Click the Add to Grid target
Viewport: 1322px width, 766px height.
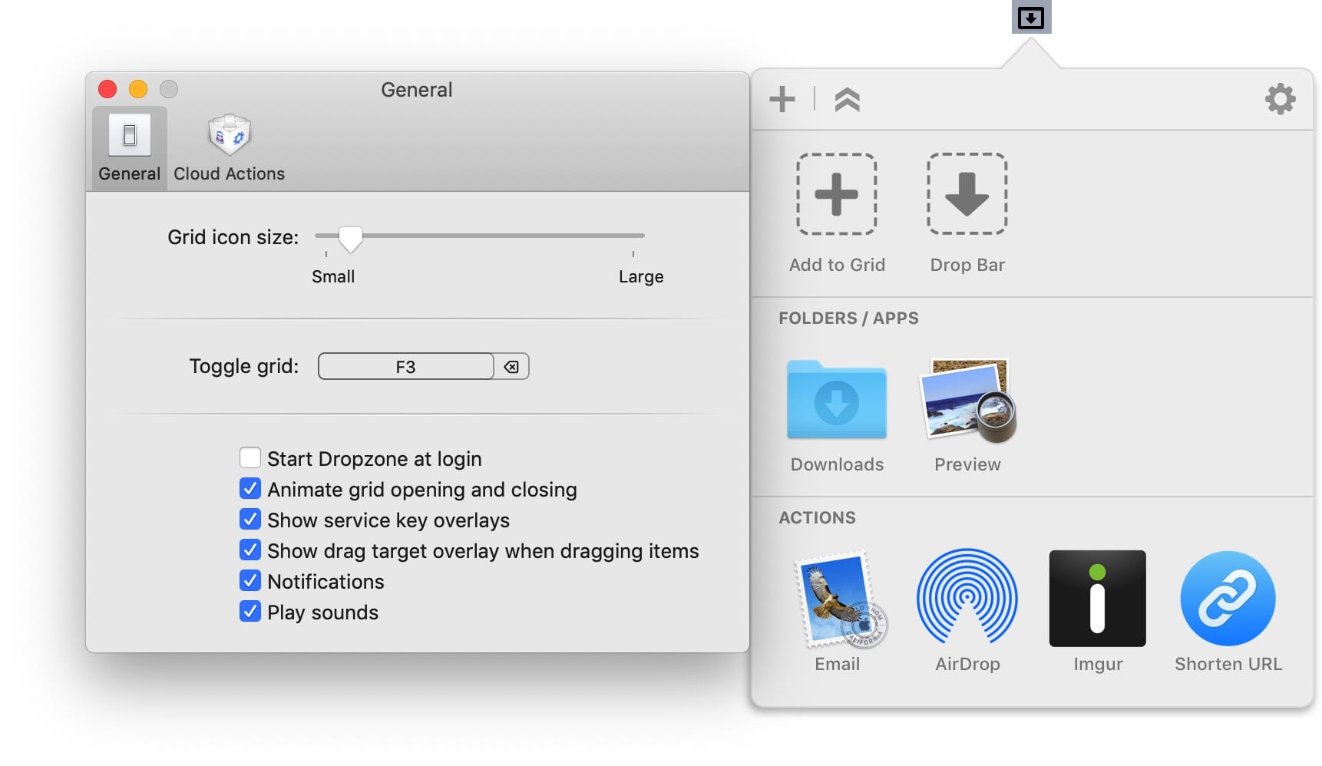click(836, 194)
